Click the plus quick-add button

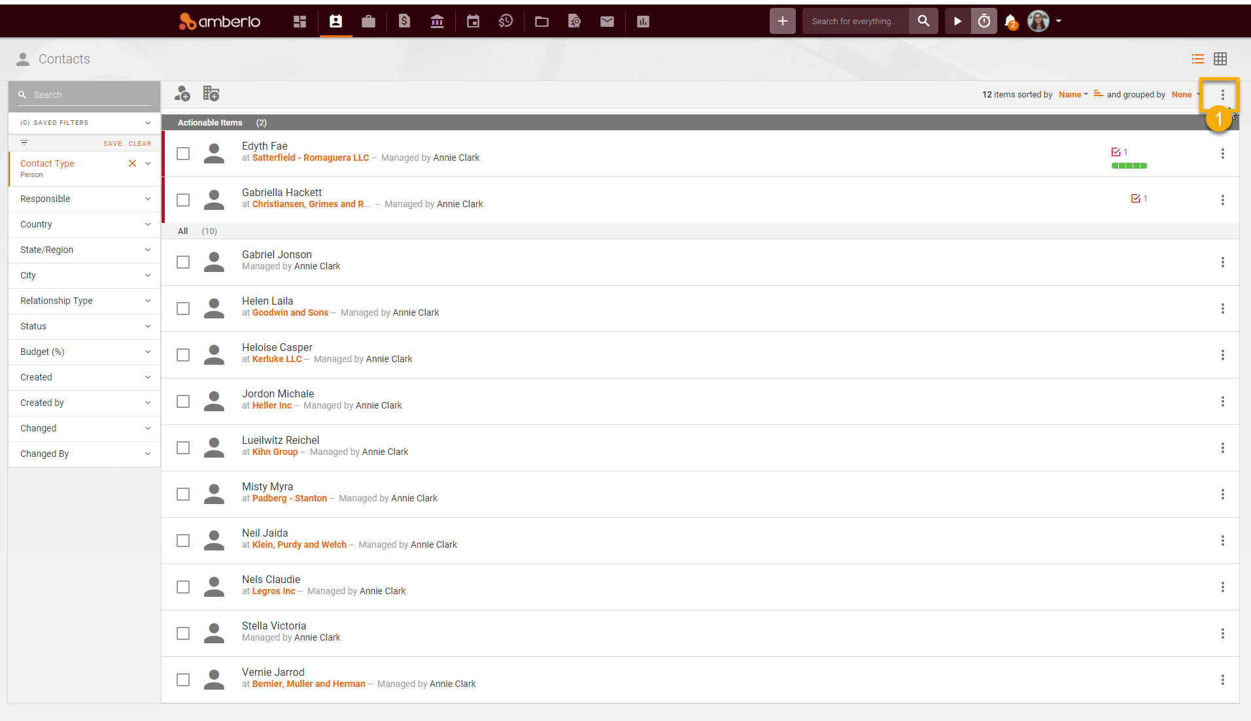pos(782,21)
